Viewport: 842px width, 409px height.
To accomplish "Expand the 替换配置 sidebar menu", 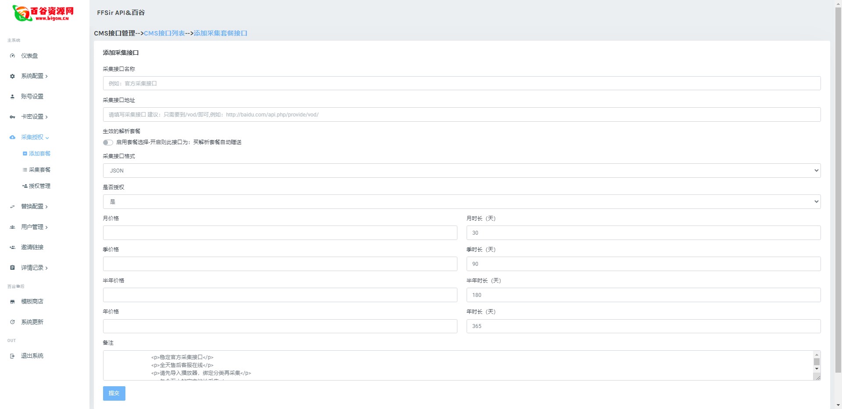I will coord(34,206).
